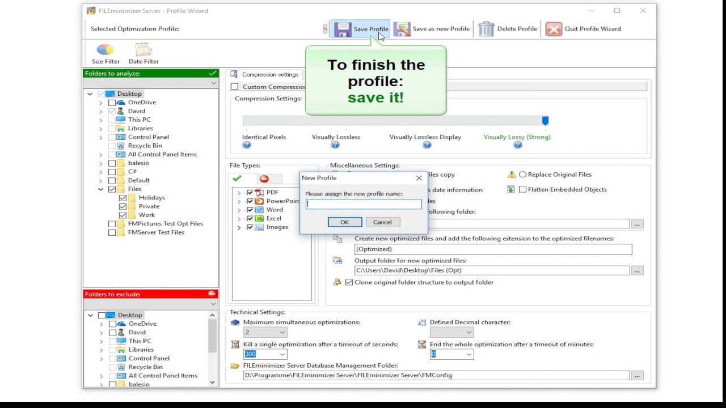Select the Replace Original Files radio button
Image resolution: width=726 pixels, height=408 pixels.
coord(523,175)
